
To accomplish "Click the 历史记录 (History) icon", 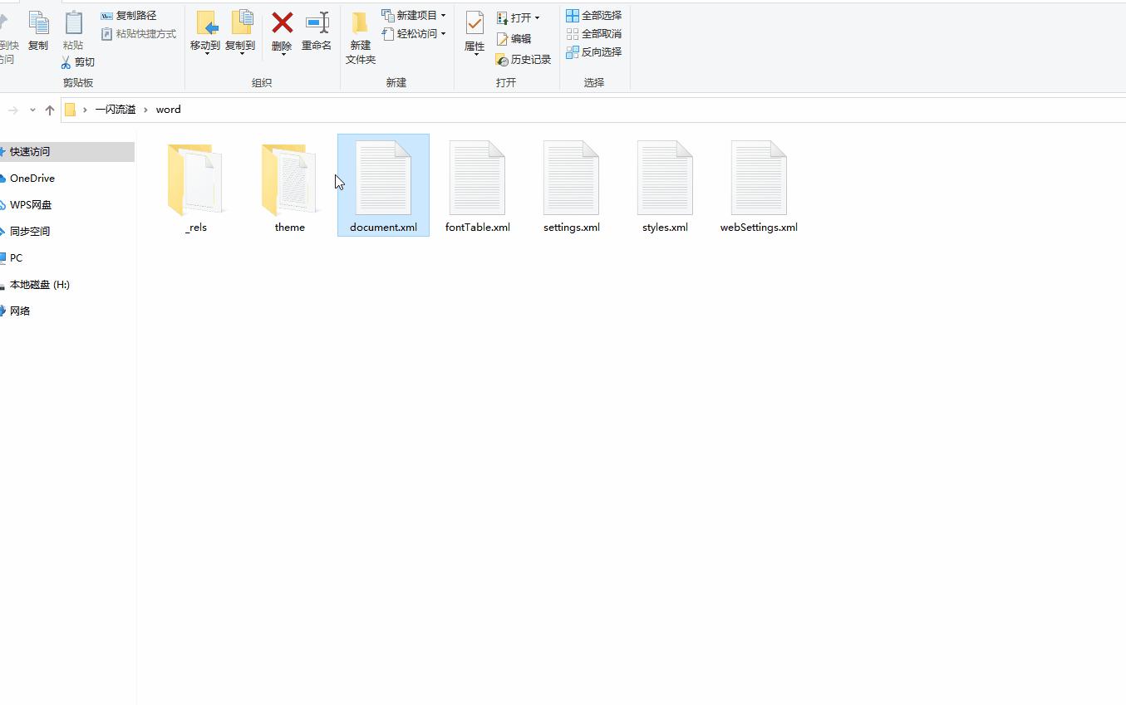I will tap(524, 59).
